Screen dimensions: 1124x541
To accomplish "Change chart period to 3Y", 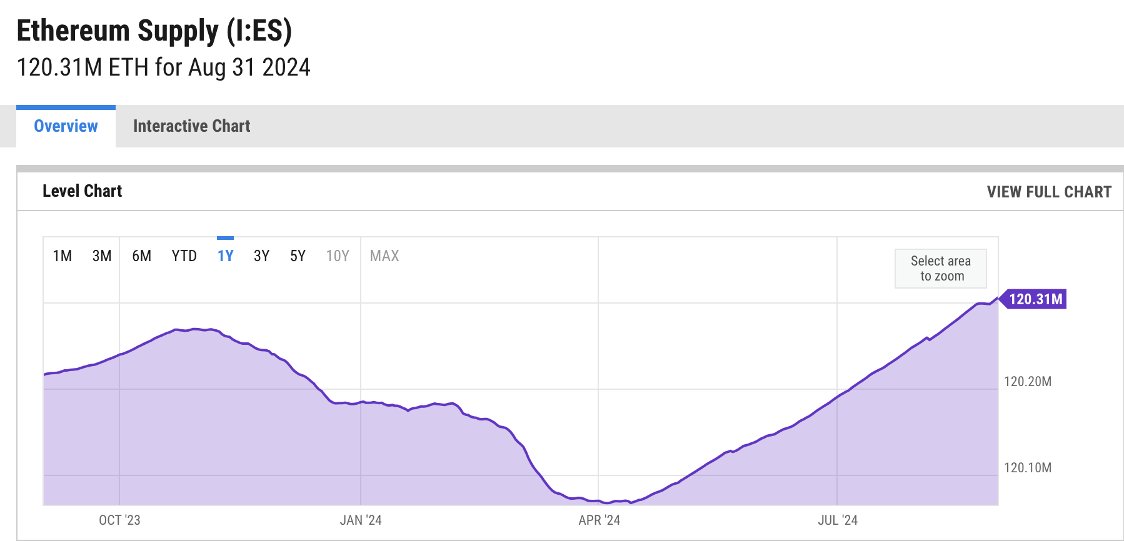I will coord(261,256).
